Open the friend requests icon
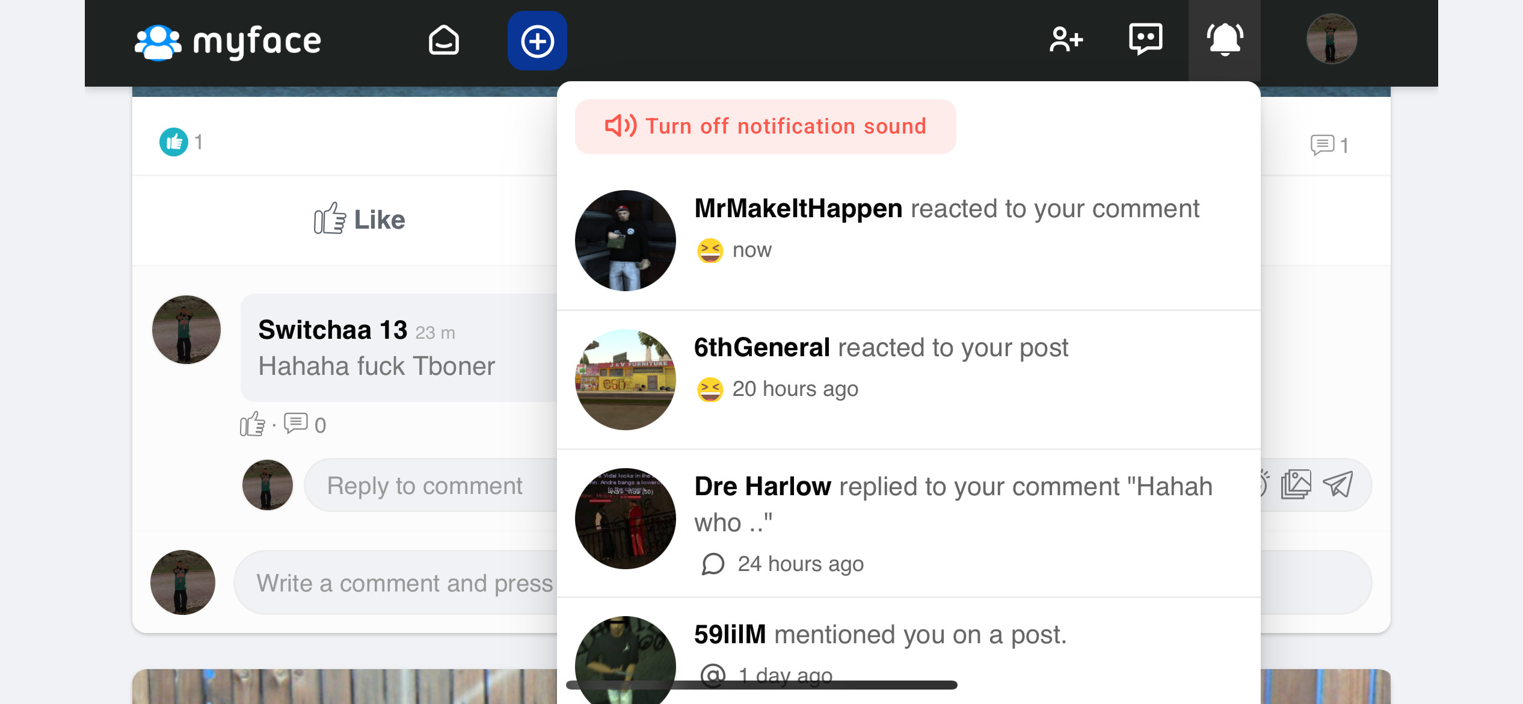Image resolution: width=1523 pixels, height=704 pixels. [1066, 40]
